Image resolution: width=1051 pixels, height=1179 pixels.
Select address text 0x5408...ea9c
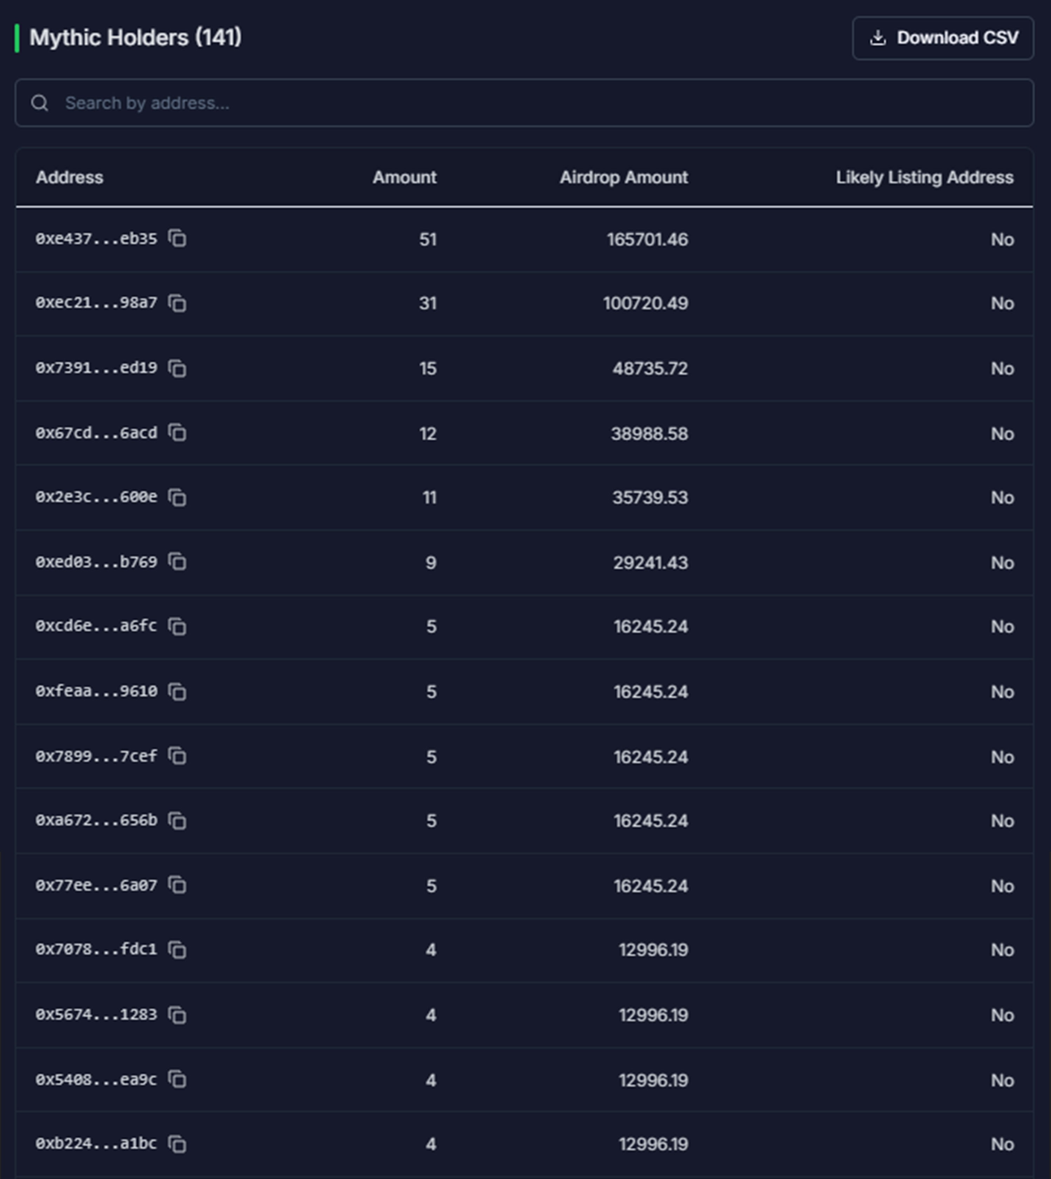pos(96,1079)
